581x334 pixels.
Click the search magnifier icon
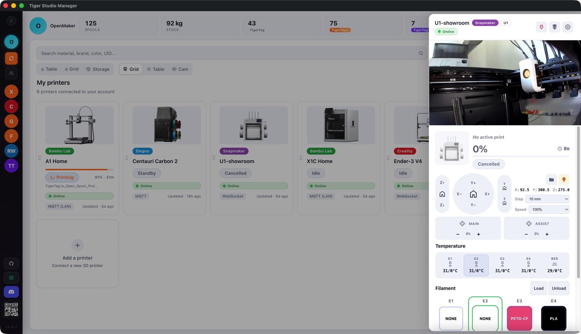(x=420, y=53)
